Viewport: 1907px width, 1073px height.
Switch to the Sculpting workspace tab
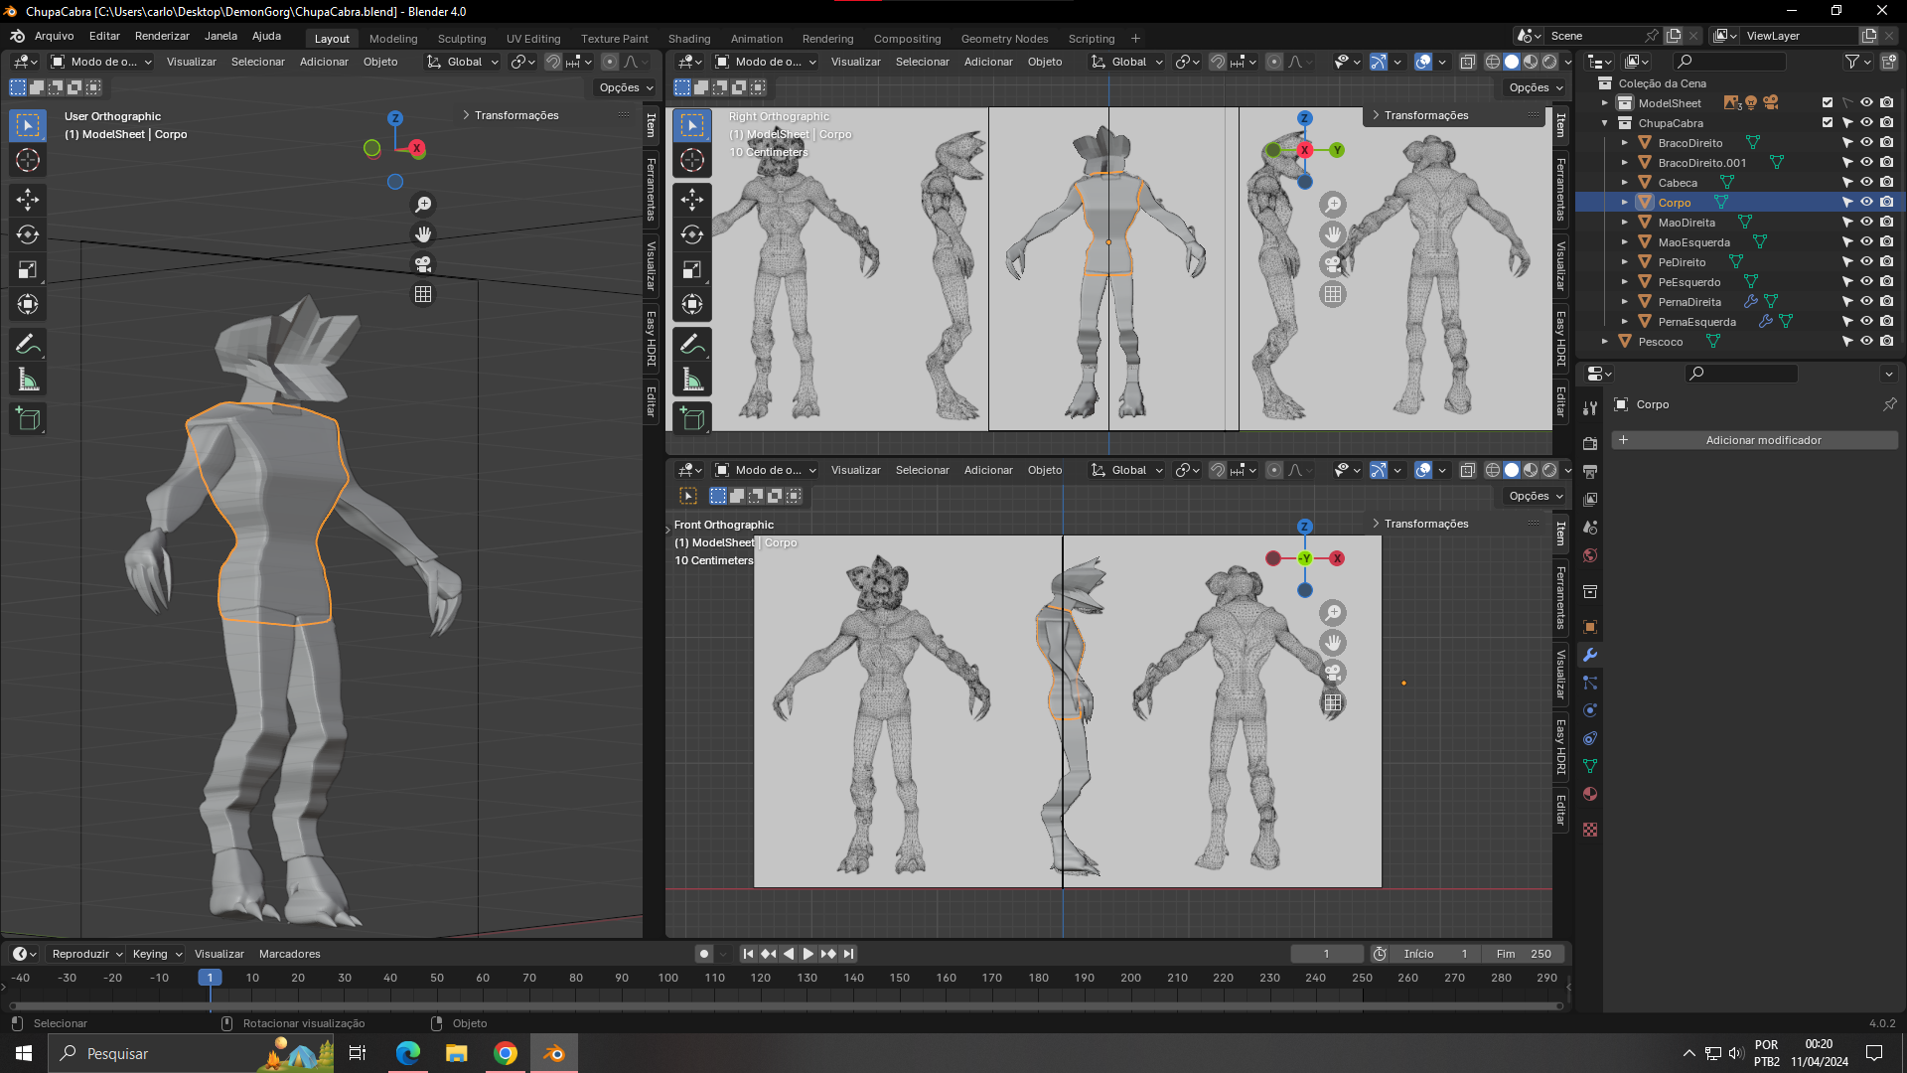[x=462, y=39]
